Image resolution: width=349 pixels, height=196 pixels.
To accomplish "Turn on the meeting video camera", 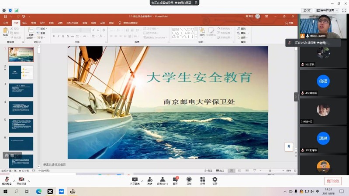I will (21, 180).
